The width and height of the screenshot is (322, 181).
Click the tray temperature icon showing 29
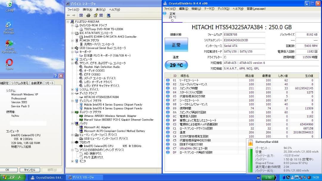pos(296,177)
